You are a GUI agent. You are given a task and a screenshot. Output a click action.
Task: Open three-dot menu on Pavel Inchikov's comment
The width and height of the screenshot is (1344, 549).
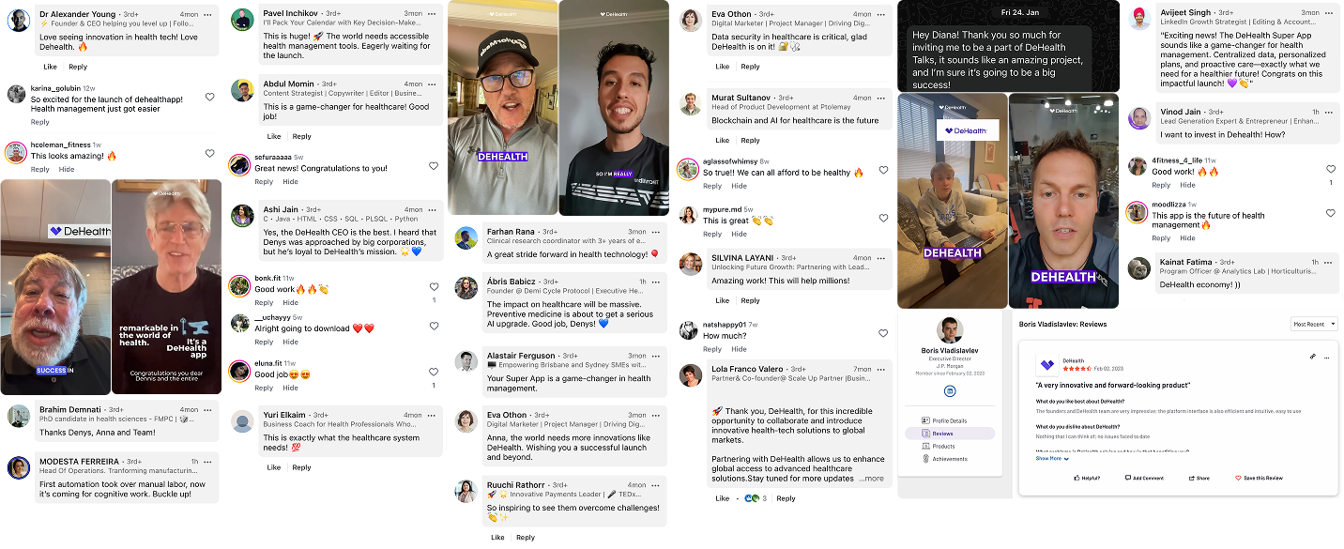[433, 14]
